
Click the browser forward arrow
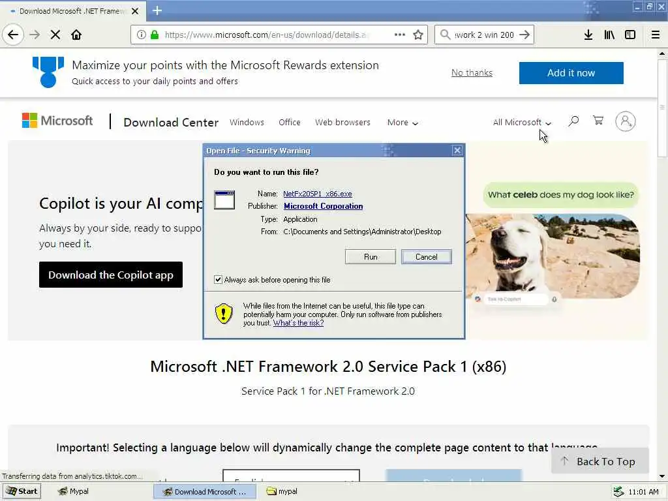click(x=35, y=35)
